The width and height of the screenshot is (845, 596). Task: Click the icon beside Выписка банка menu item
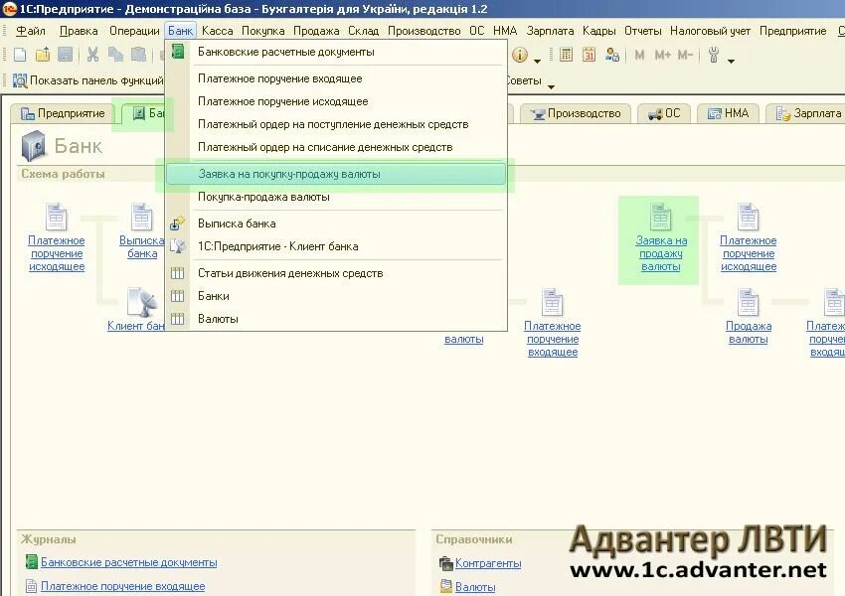[x=177, y=223]
